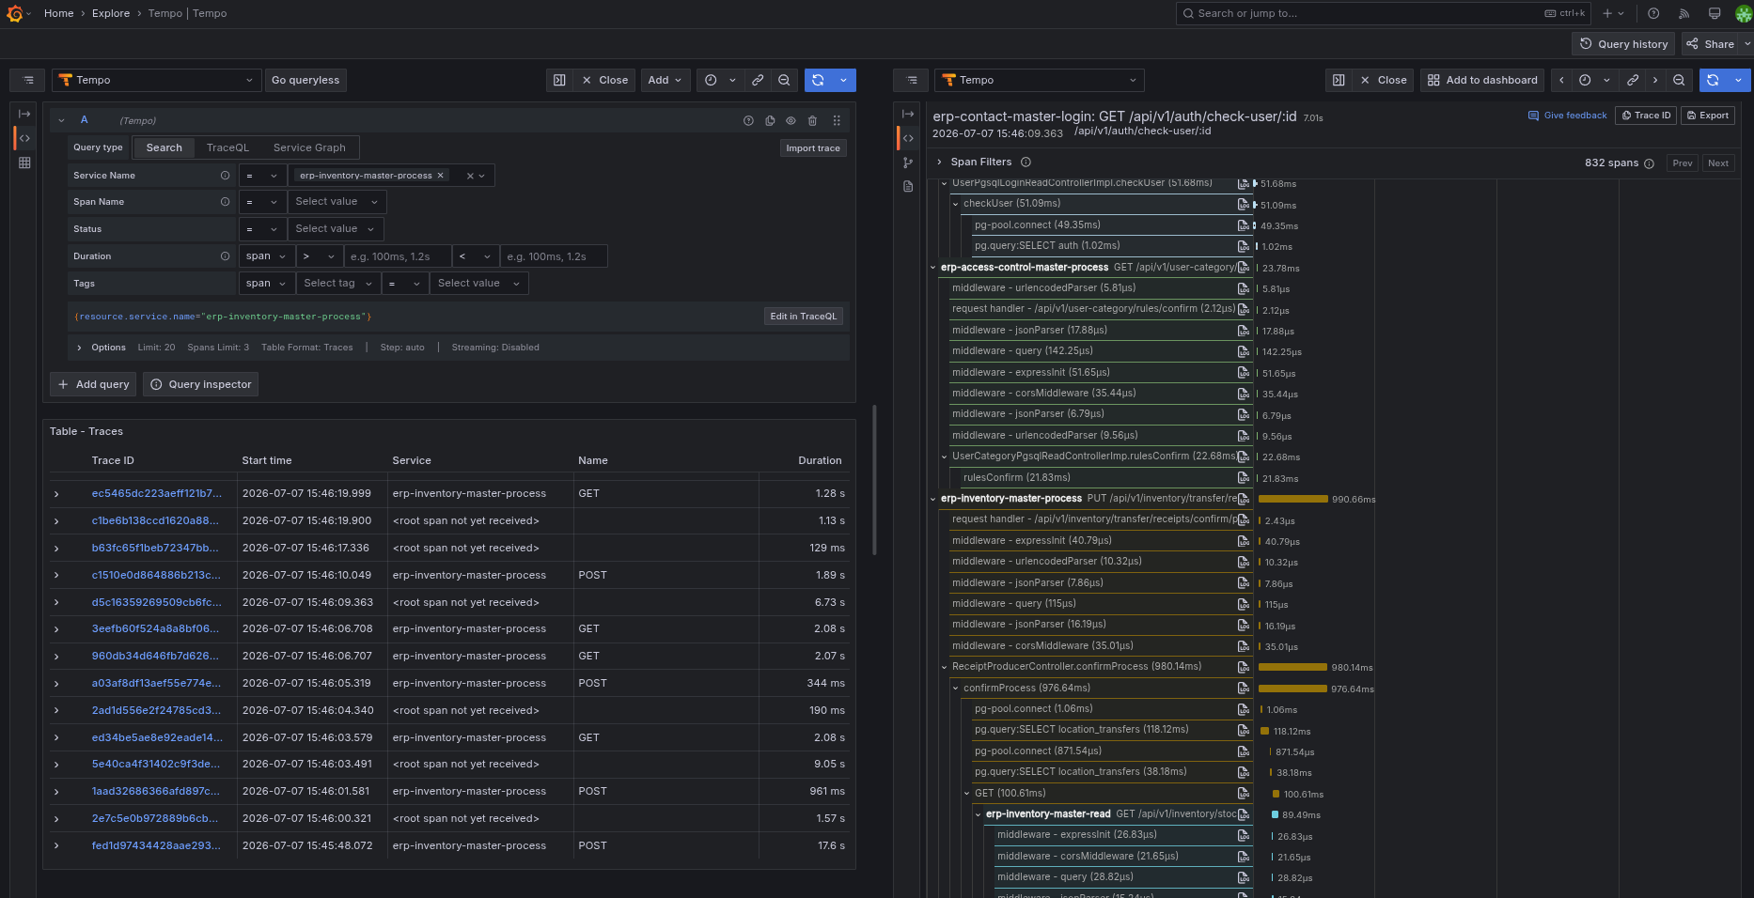This screenshot has height=898, width=1754.
Task: Toggle visibility of query A
Action: pyautogui.click(x=791, y=120)
